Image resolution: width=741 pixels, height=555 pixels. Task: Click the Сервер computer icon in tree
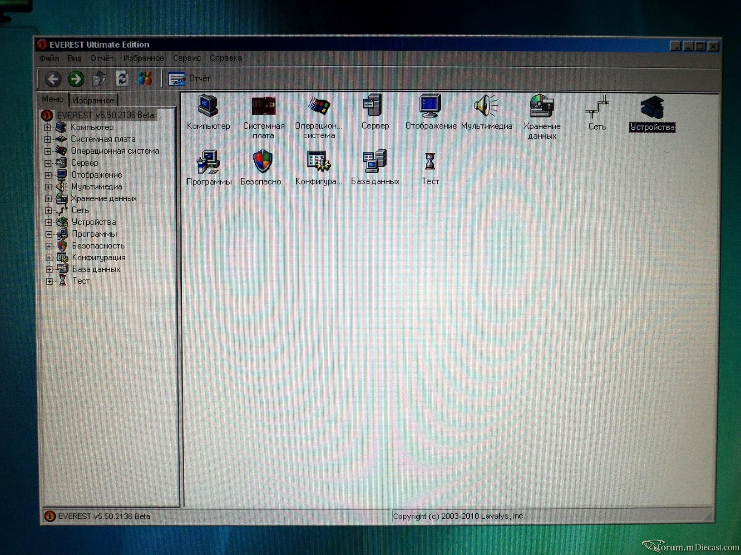[x=61, y=163]
